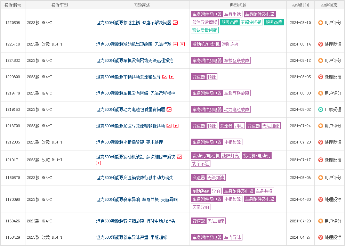Open image icon for 发动机缺缸 complaint
This screenshot has height=246, width=345.
coord(179,157)
